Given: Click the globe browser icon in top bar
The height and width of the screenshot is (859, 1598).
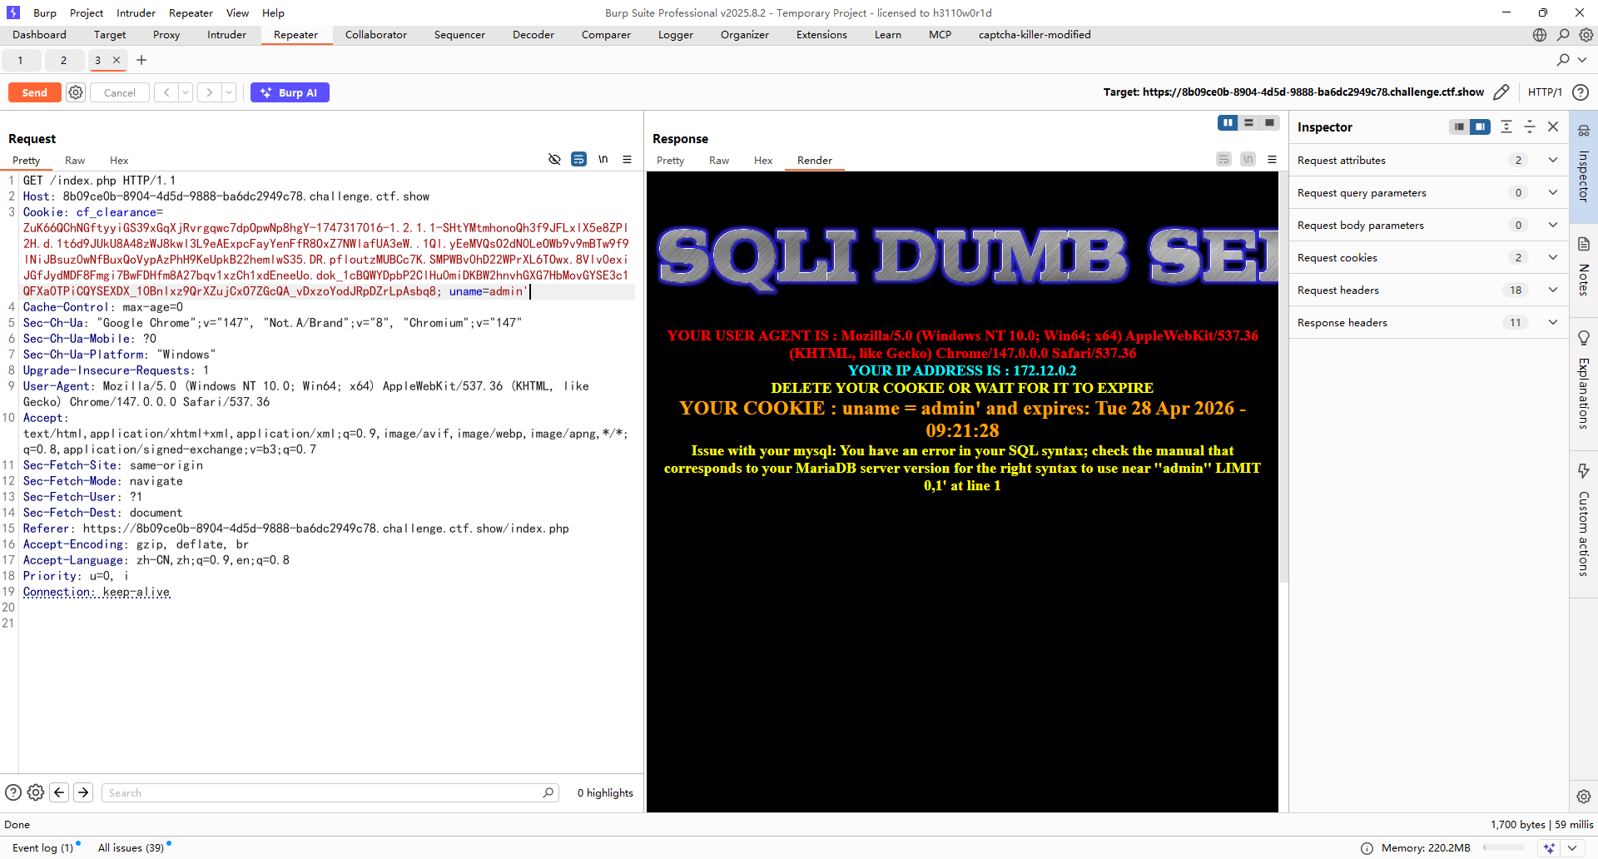Looking at the screenshot, I should pos(1540,35).
